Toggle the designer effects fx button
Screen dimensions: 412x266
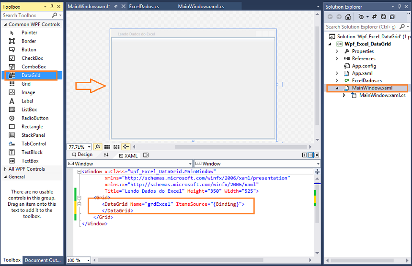click(x=97, y=147)
